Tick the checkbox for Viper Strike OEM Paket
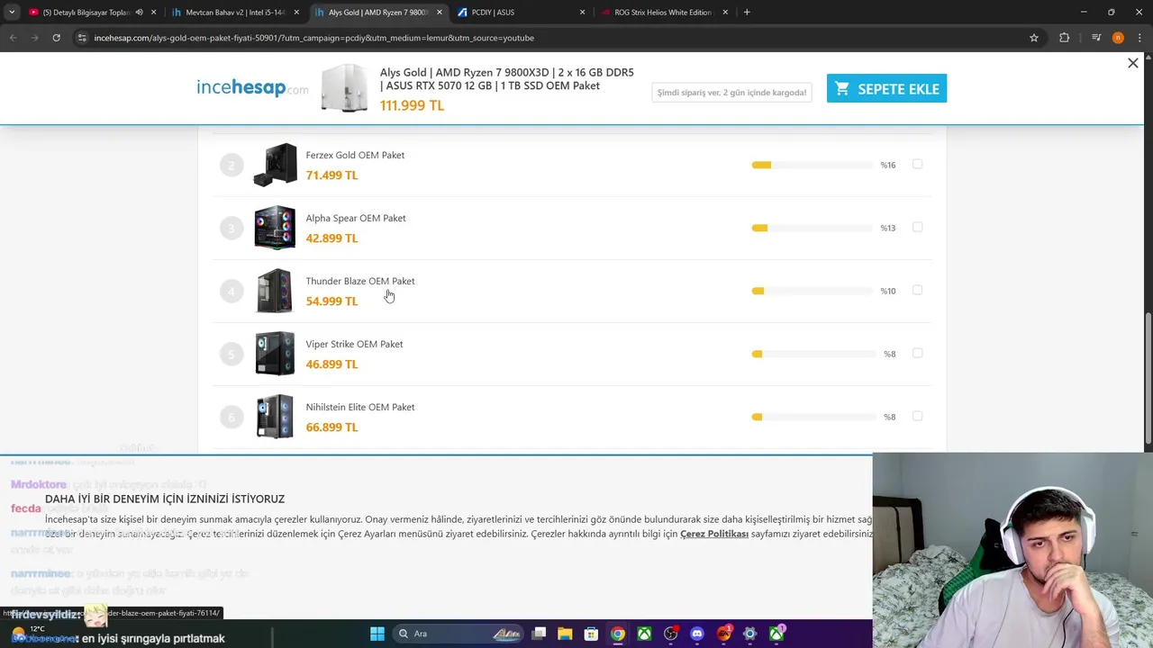The width and height of the screenshot is (1153, 648). pyautogui.click(x=917, y=353)
